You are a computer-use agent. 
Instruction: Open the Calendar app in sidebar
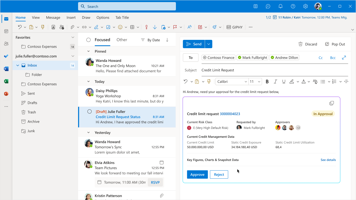[x=6, y=31]
